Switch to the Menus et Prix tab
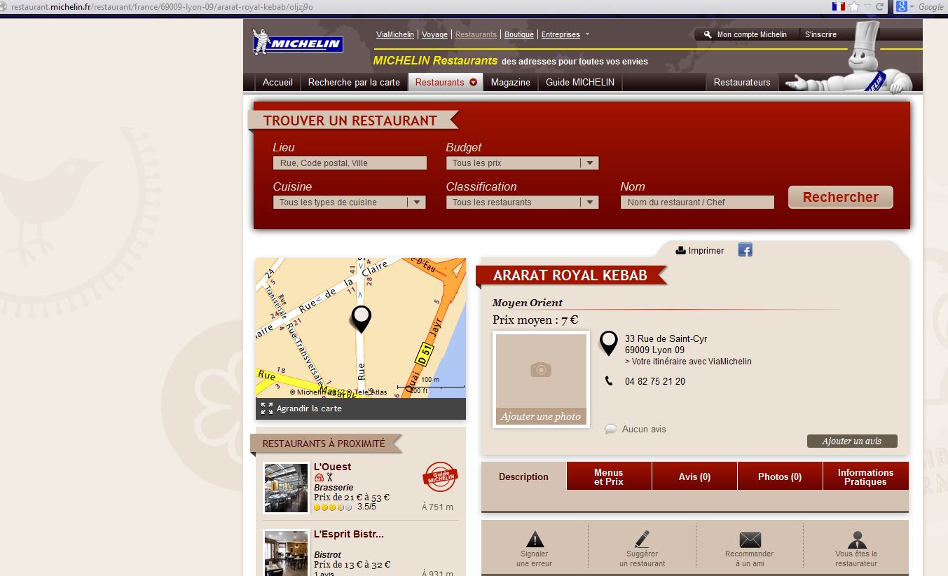This screenshot has width=948, height=576. 608,476
